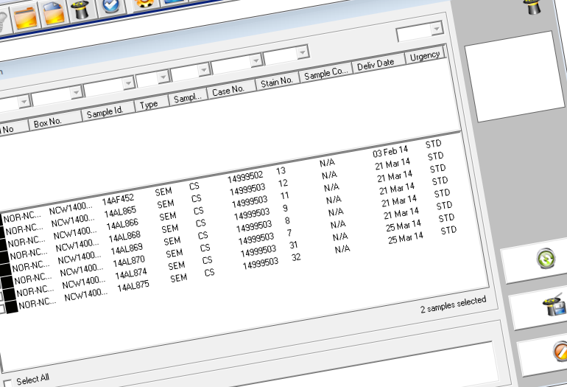Click the orange gear toolbar icon
The width and height of the screenshot is (567, 387).
[x=144, y=3]
